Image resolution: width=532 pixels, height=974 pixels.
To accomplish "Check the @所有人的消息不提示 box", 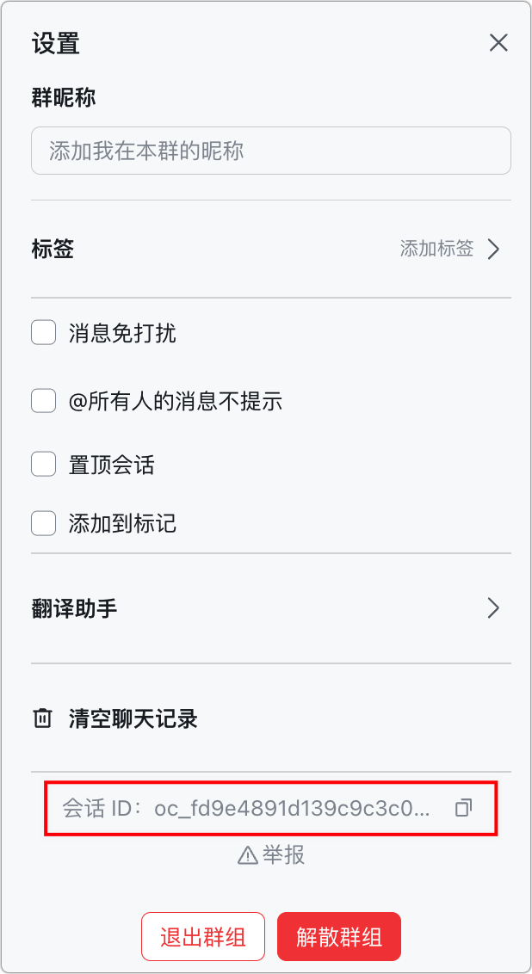I will (x=44, y=401).
